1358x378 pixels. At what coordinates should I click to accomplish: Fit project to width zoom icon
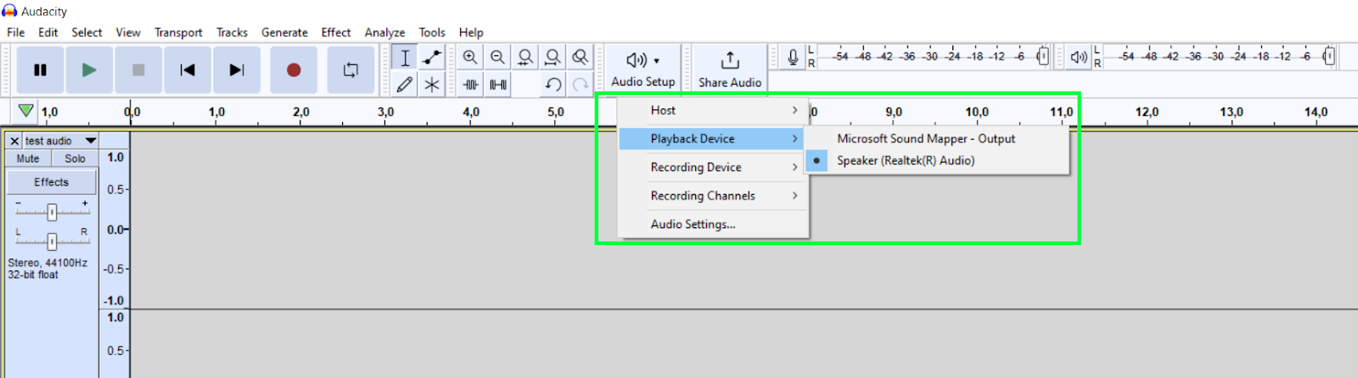tap(553, 57)
